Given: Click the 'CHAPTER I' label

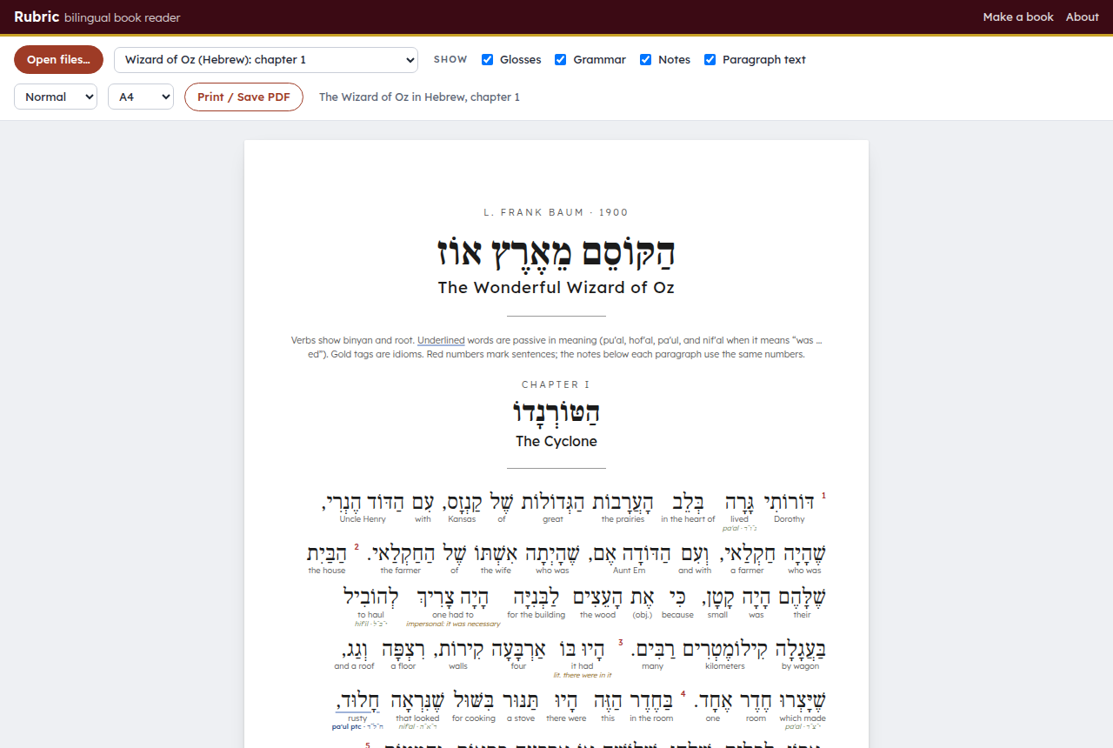Looking at the screenshot, I should tap(556, 384).
